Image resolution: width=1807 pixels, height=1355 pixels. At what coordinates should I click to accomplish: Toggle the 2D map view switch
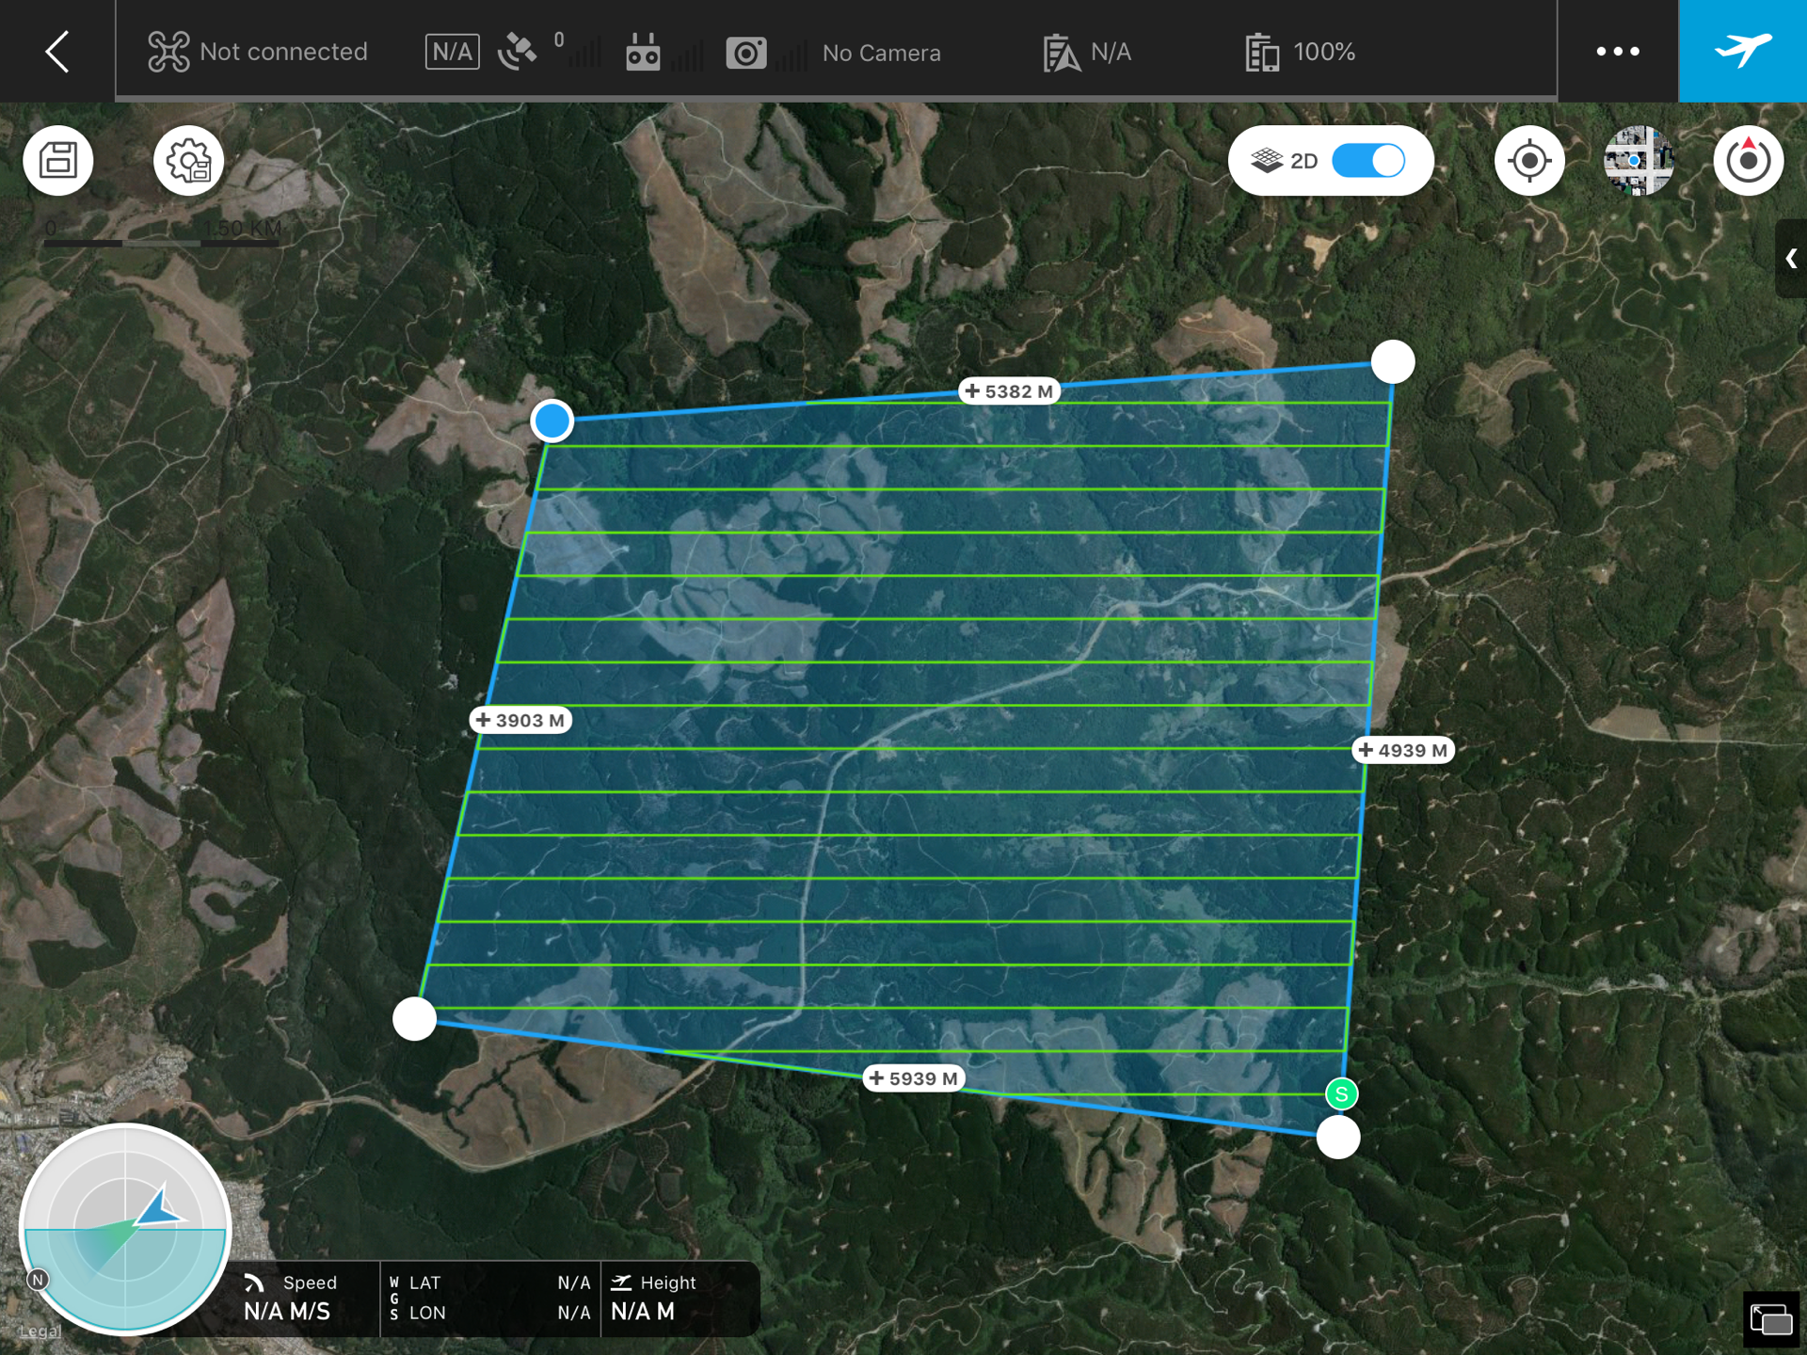tap(1368, 161)
